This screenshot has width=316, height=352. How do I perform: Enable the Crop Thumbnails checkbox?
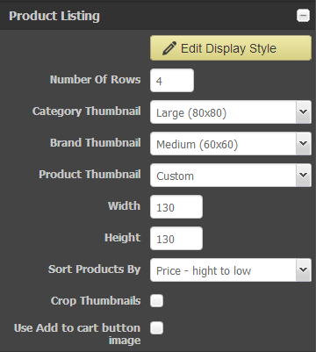[x=157, y=301]
